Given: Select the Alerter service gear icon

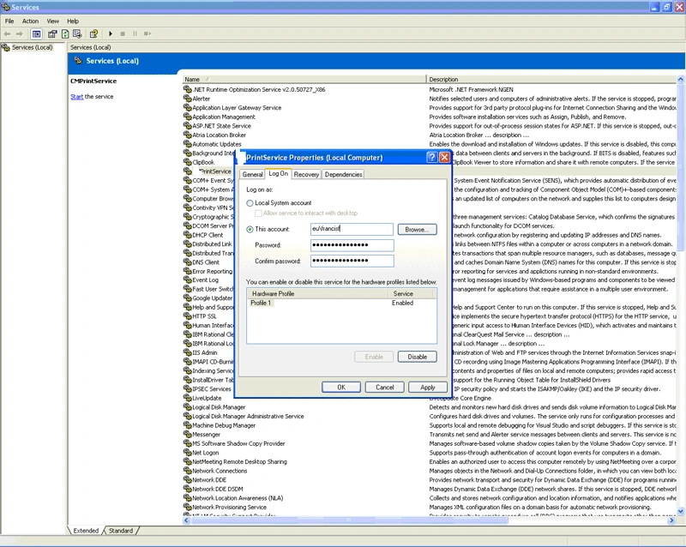Looking at the screenshot, I should 187,99.
